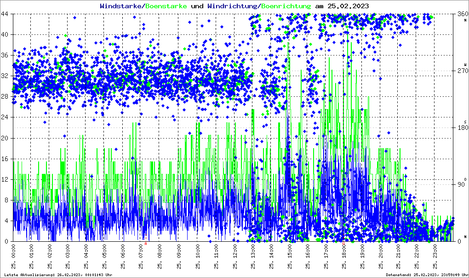Click the red "U" sunset marker

(343, 244)
